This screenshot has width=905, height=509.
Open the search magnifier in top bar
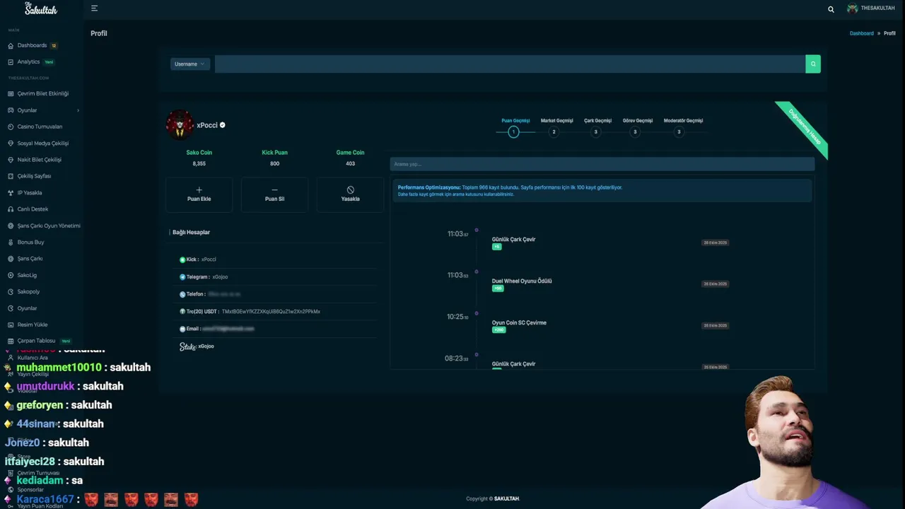click(x=831, y=9)
